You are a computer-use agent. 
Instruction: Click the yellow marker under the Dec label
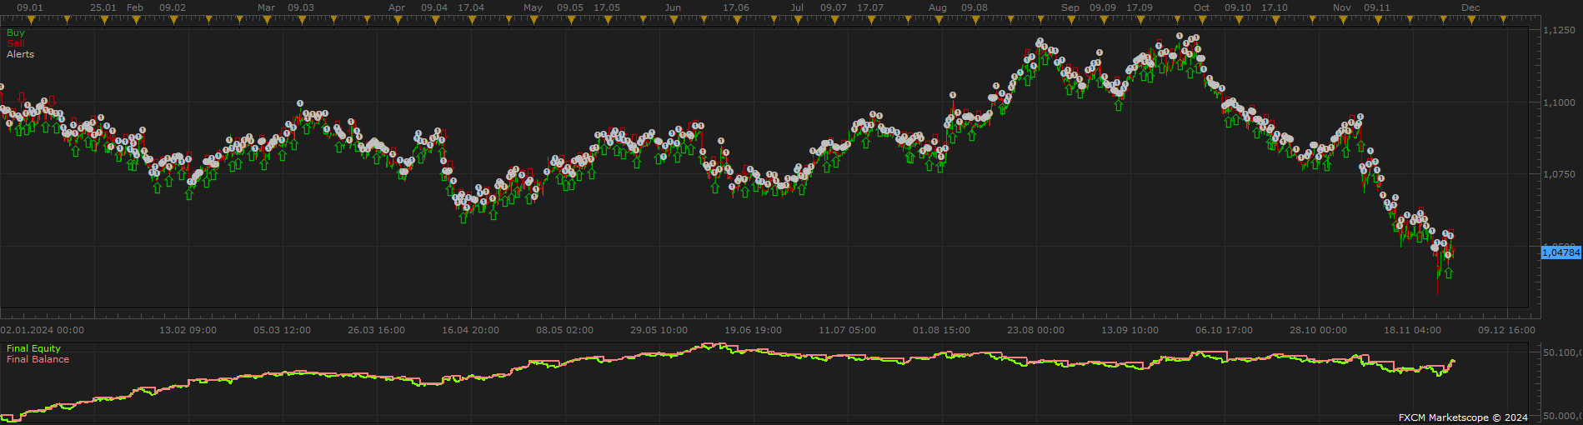point(1470,20)
